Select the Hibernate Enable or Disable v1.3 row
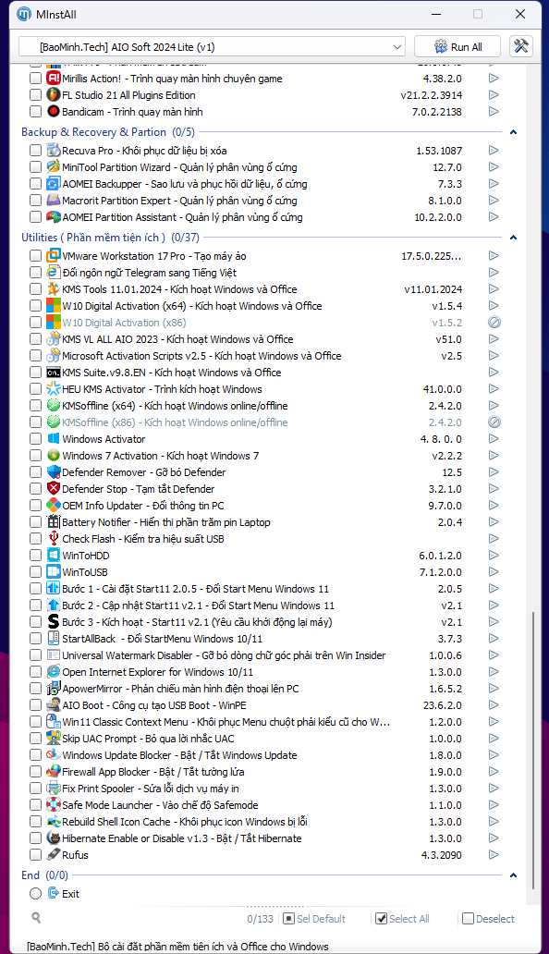549x954 pixels. (x=182, y=838)
